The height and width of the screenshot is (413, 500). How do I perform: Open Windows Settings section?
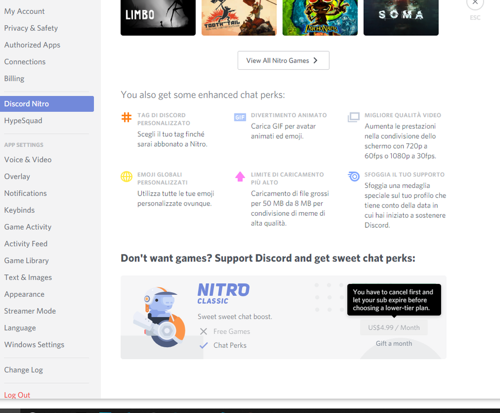[x=34, y=345]
